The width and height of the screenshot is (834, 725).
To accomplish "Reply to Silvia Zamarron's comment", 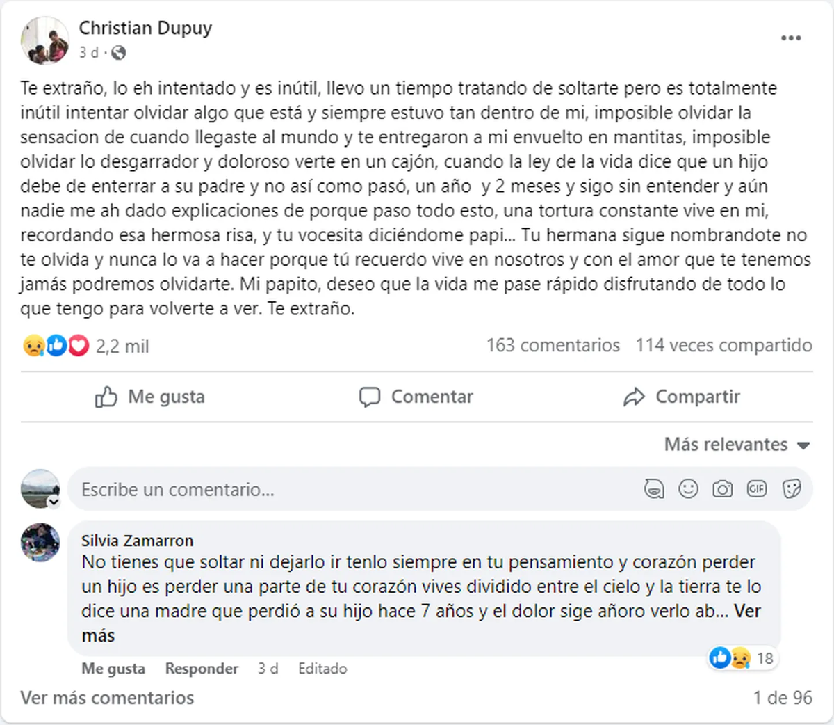I will 202,669.
